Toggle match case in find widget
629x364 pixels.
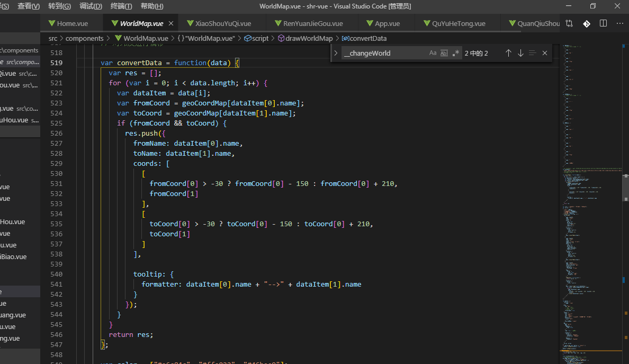point(433,53)
